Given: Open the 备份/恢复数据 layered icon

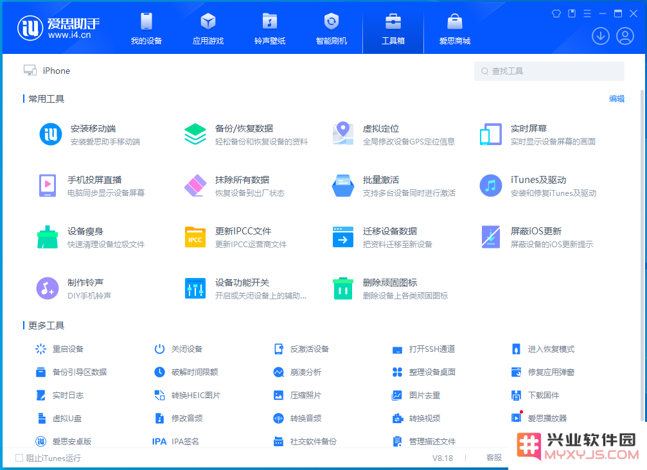Looking at the screenshot, I should (x=195, y=134).
